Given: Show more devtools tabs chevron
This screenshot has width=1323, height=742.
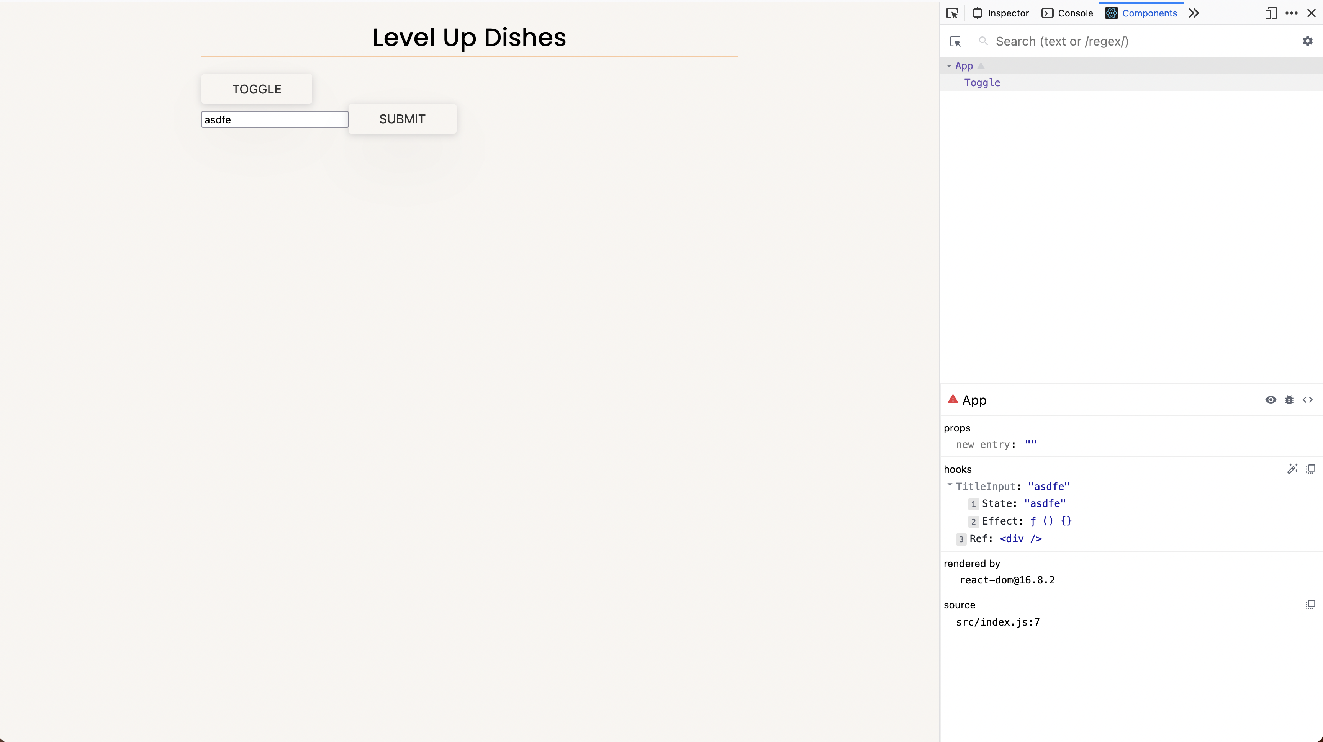Looking at the screenshot, I should pyautogui.click(x=1194, y=13).
